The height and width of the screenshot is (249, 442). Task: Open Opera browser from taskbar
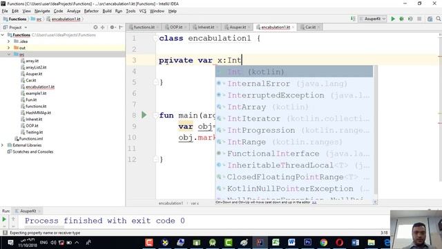point(339,242)
